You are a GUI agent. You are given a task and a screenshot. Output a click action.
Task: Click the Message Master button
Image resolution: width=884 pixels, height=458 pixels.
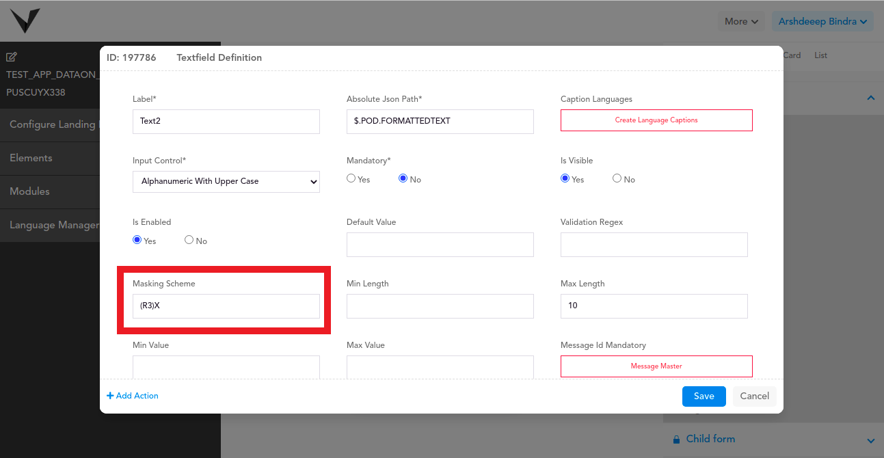coord(656,366)
